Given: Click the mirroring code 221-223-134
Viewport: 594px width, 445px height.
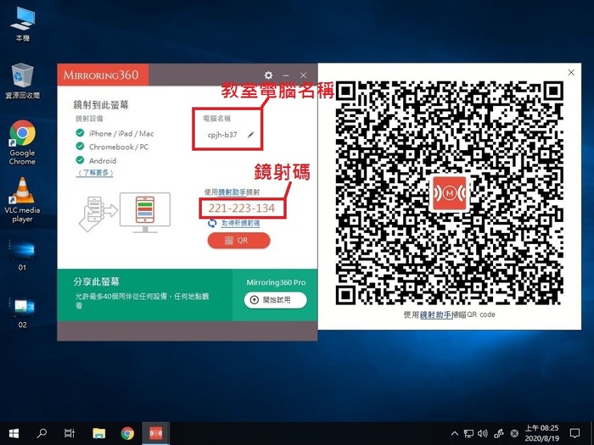Looking at the screenshot, I should (x=241, y=209).
